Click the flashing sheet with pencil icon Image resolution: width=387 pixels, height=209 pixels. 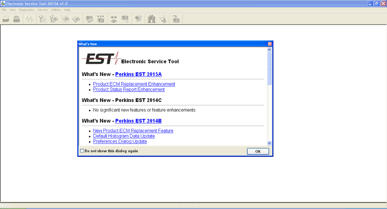[65, 19]
